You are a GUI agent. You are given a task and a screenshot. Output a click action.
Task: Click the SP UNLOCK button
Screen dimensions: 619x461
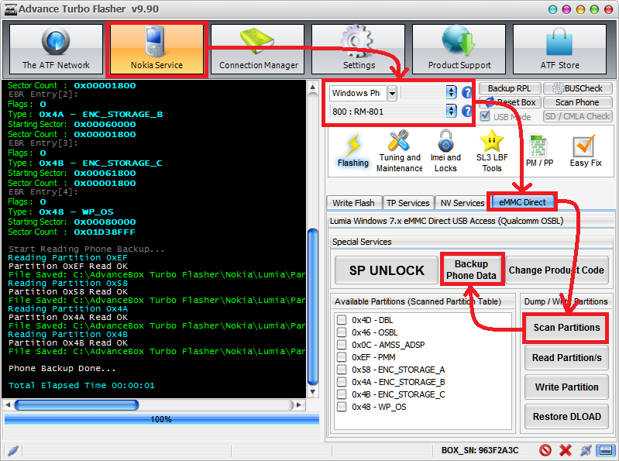(387, 270)
